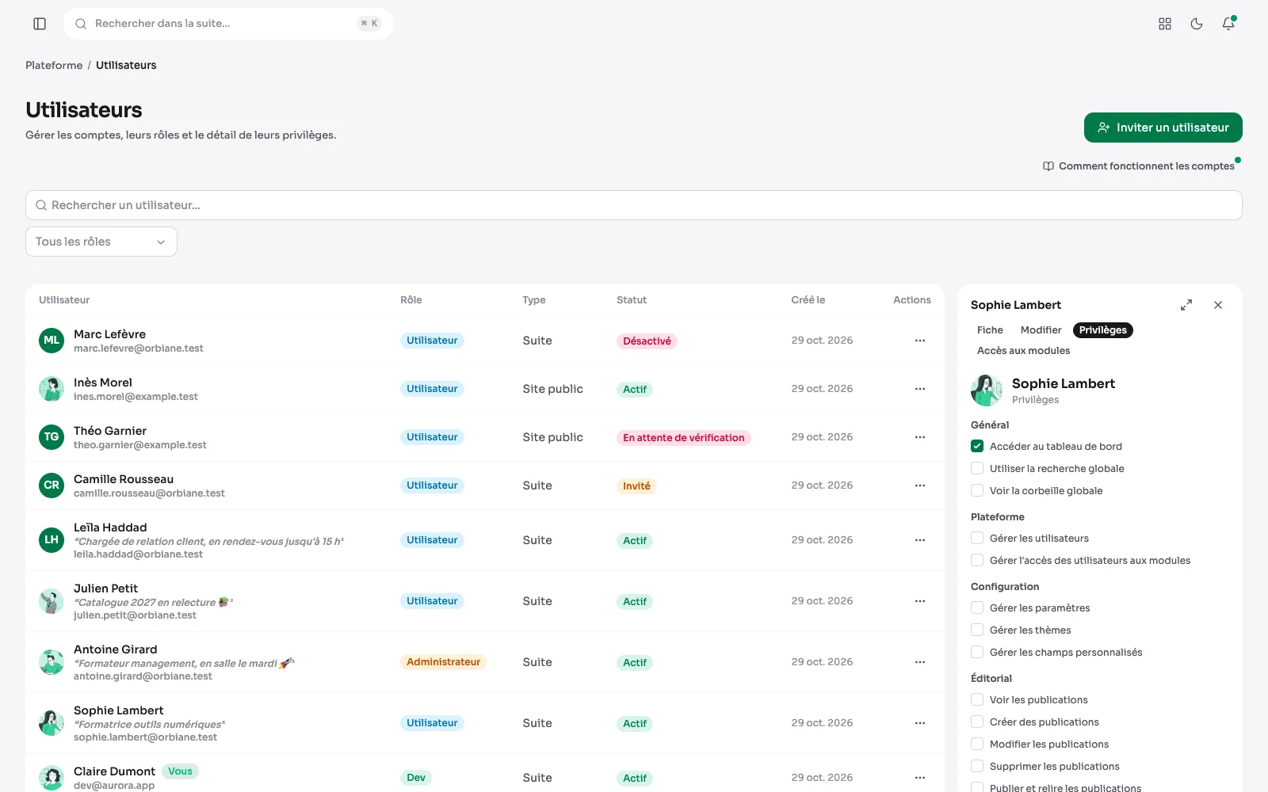The height and width of the screenshot is (792, 1268).
Task: Click the Administrateur role badge
Action: [443, 662]
